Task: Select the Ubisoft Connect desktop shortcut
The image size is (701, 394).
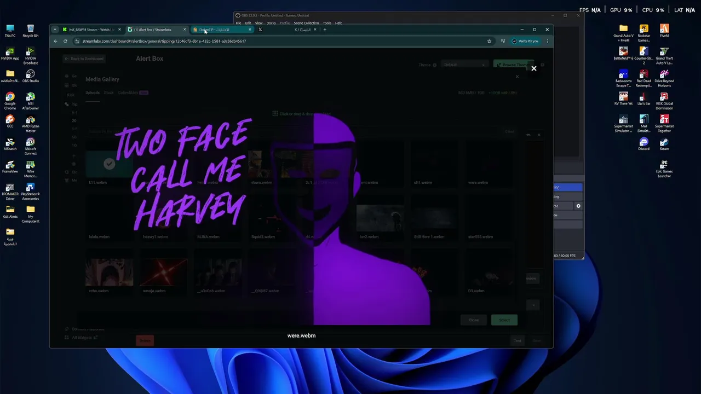Action: 31,146
